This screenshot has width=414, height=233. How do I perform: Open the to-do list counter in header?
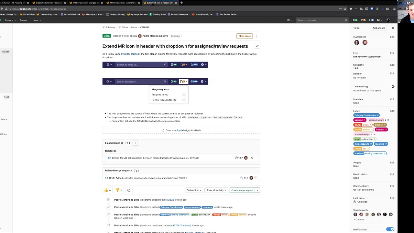point(372,20)
